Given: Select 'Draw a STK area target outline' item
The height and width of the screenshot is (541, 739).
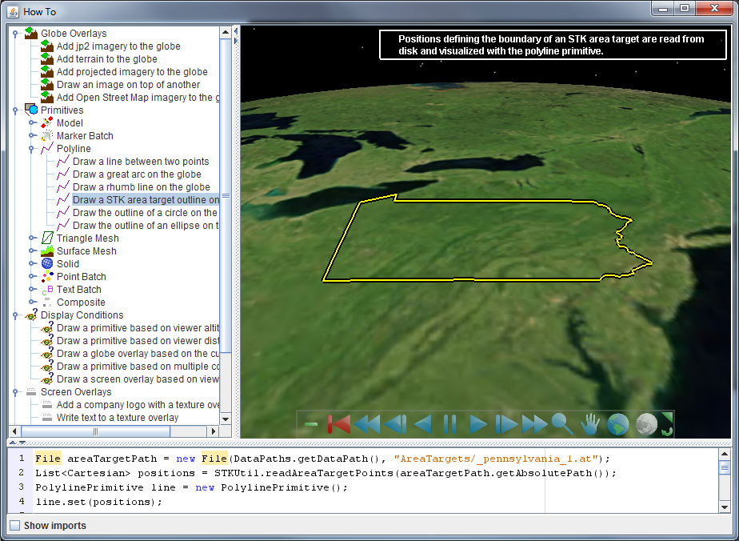Looking at the screenshot, I should (x=146, y=199).
